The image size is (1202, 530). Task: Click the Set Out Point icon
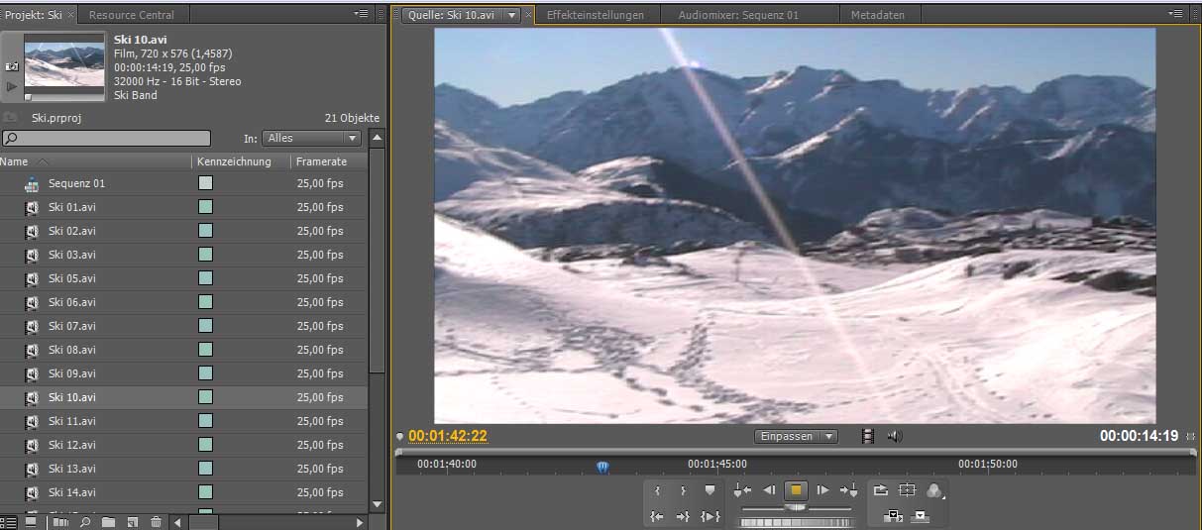coord(683,490)
